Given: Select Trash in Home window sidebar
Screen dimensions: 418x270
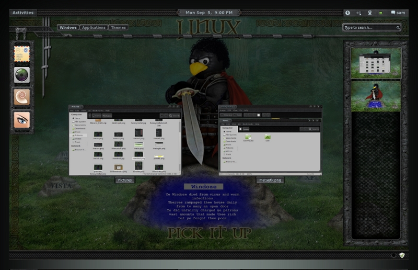Looking at the screenshot, I should (228, 154).
